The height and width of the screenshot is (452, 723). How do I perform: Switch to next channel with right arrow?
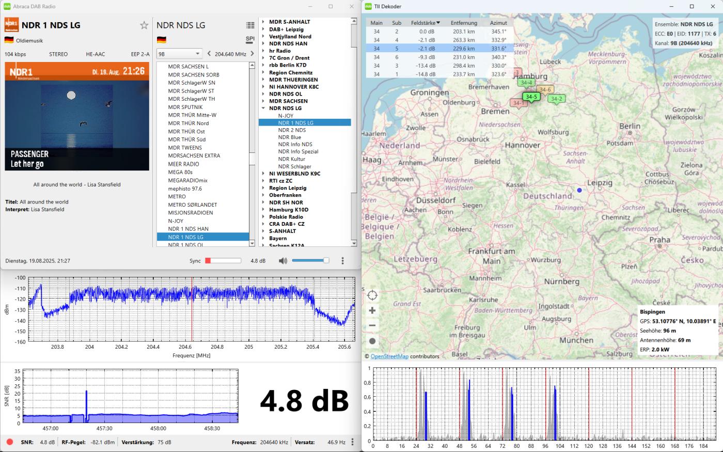pyautogui.click(x=252, y=54)
